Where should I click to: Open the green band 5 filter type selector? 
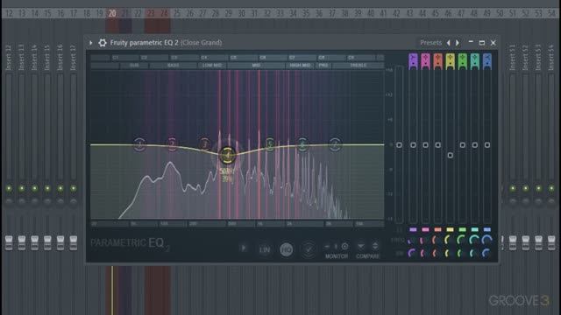462,61
